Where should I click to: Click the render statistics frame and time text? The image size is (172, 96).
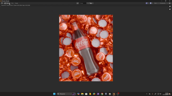(x=16, y=5)
